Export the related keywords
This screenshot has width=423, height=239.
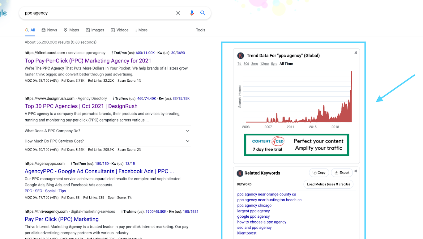342,173
